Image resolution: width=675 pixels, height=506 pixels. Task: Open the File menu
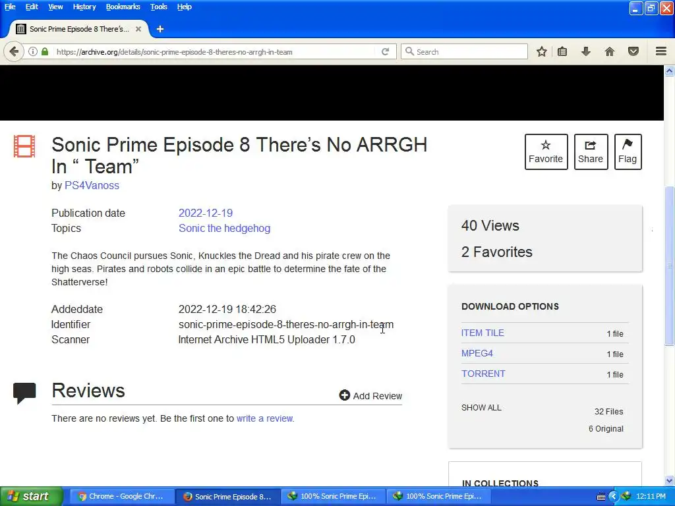10,7
